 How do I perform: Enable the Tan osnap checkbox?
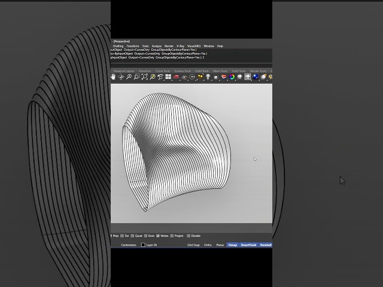click(122, 236)
